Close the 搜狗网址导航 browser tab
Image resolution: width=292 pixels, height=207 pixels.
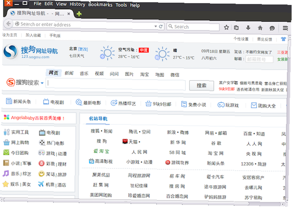69,14
